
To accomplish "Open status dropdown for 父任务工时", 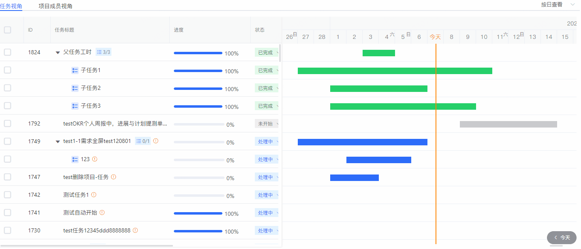I will click(x=267, y=53).
